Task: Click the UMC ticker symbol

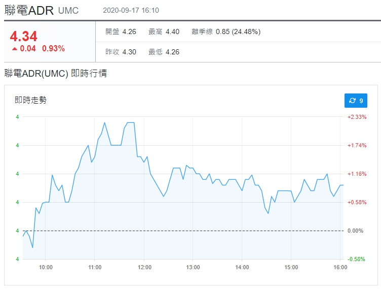Action: tap(68, 11)
